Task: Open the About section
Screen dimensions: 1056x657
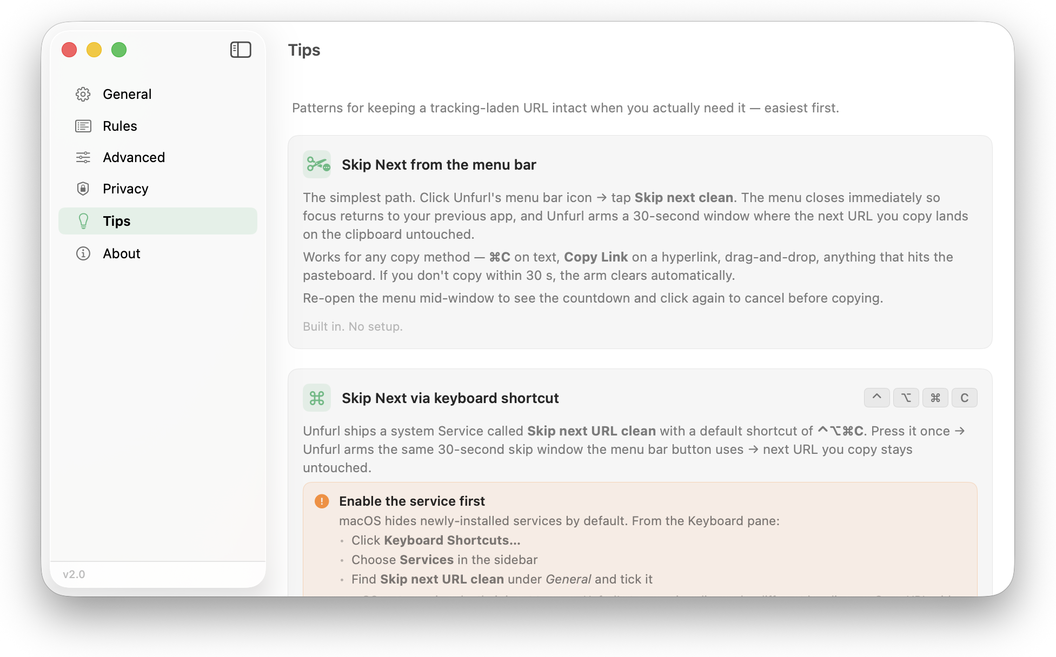Action: [x=158, y=253]
